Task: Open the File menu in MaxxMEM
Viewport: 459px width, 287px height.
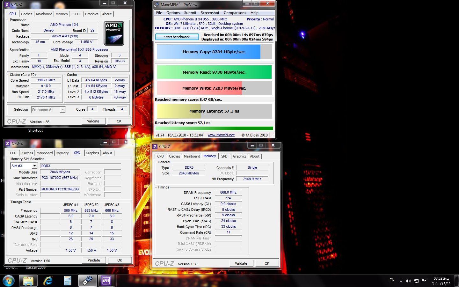Action: 159,13
